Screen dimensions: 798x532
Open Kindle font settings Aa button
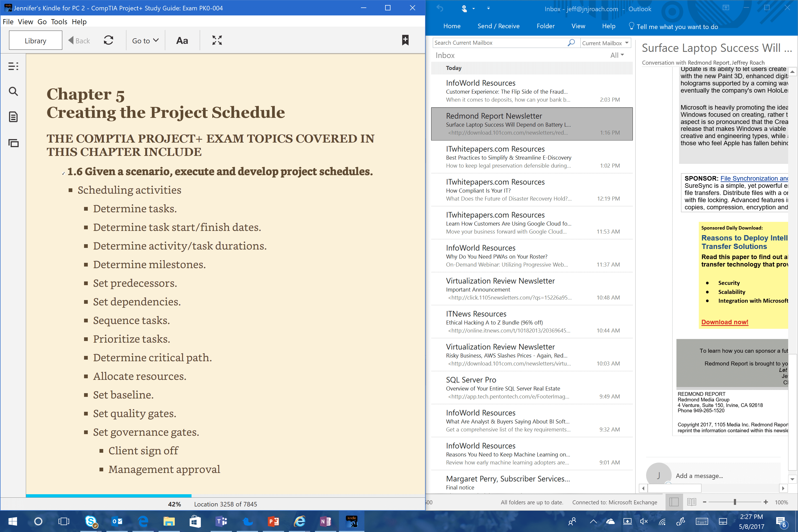182,41
